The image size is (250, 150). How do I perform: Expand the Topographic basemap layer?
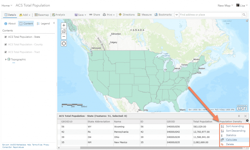(x=6, y=60)
